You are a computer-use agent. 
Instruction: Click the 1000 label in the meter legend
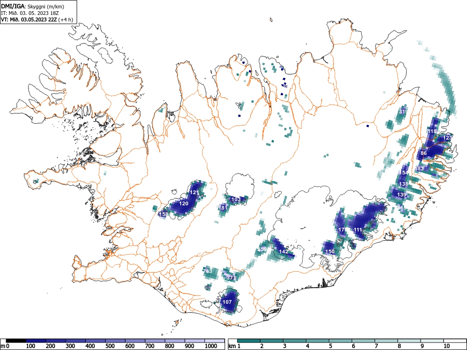211,346
